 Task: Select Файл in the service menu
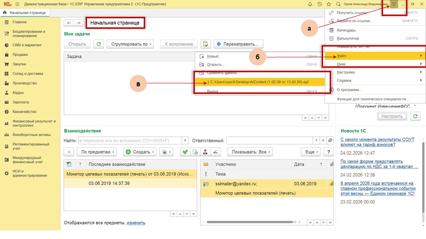point(375,56)
